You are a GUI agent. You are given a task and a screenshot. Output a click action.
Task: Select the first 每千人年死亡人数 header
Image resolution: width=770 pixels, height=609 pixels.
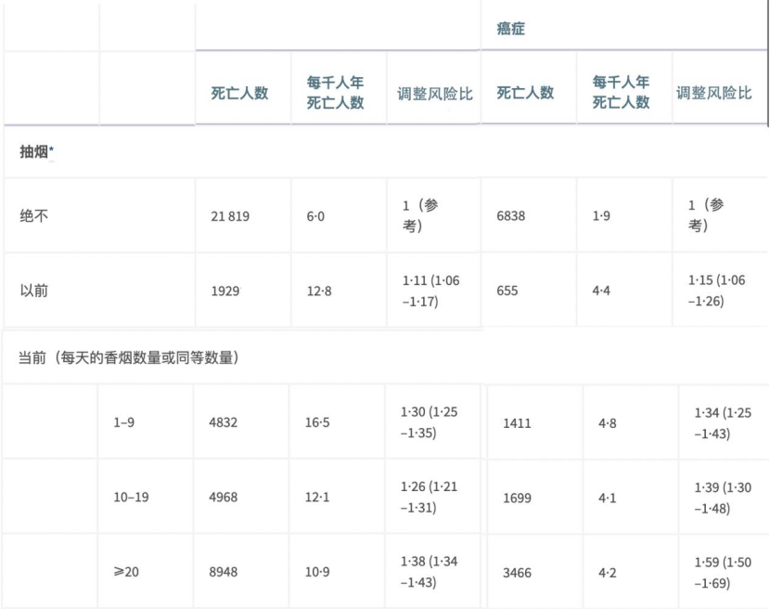336,93
